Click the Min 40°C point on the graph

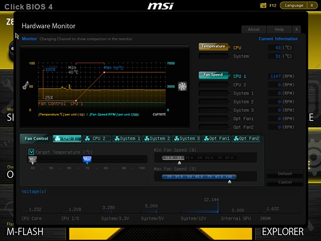pyautogui.click(x=76, y=101)
